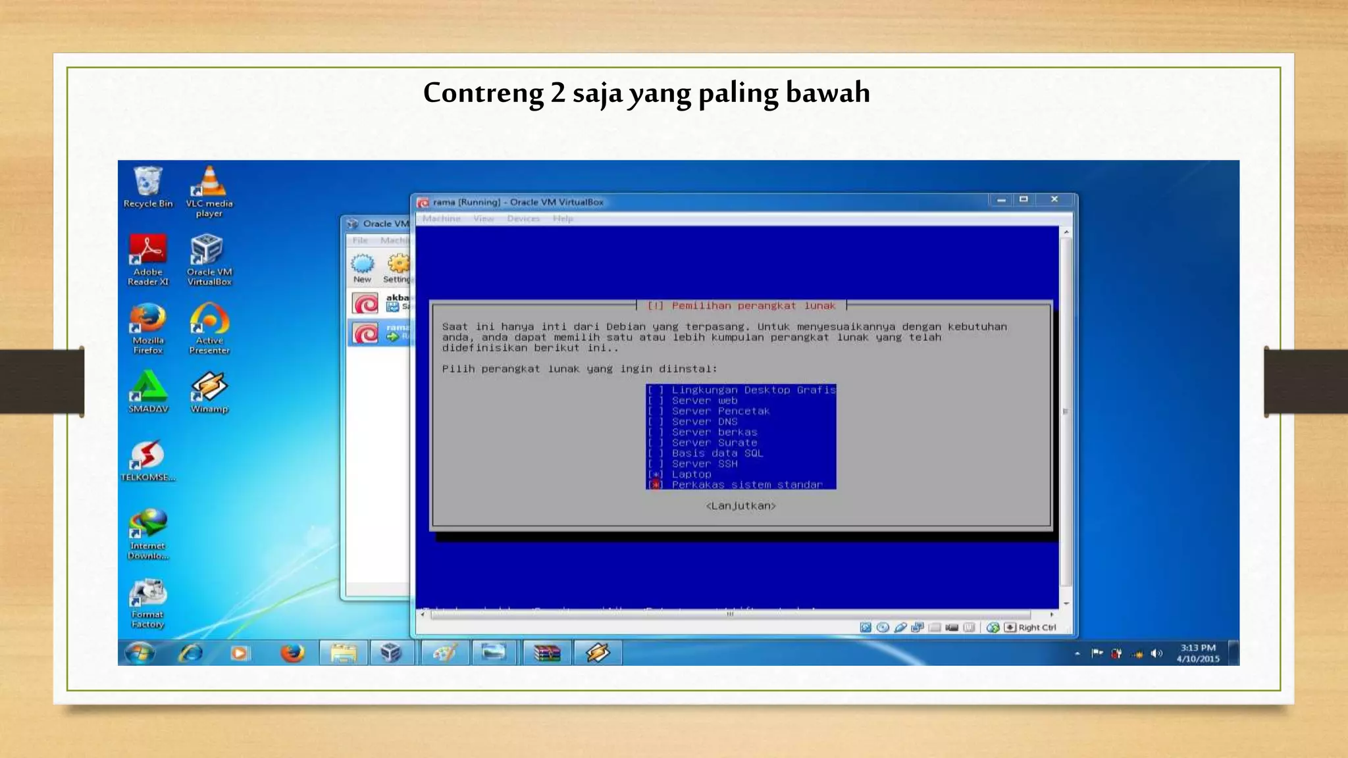The height and width of the screenshot is (758, 1348).
Task: Open clock showing 3:13 PM
Action: point(1198,653)
